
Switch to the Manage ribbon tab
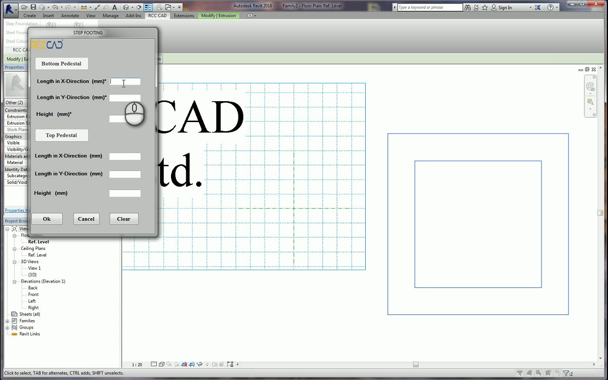pos(111,16)
